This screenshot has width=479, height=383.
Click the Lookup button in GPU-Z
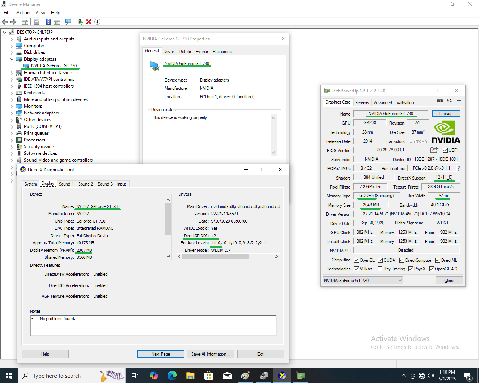point(446,114)
